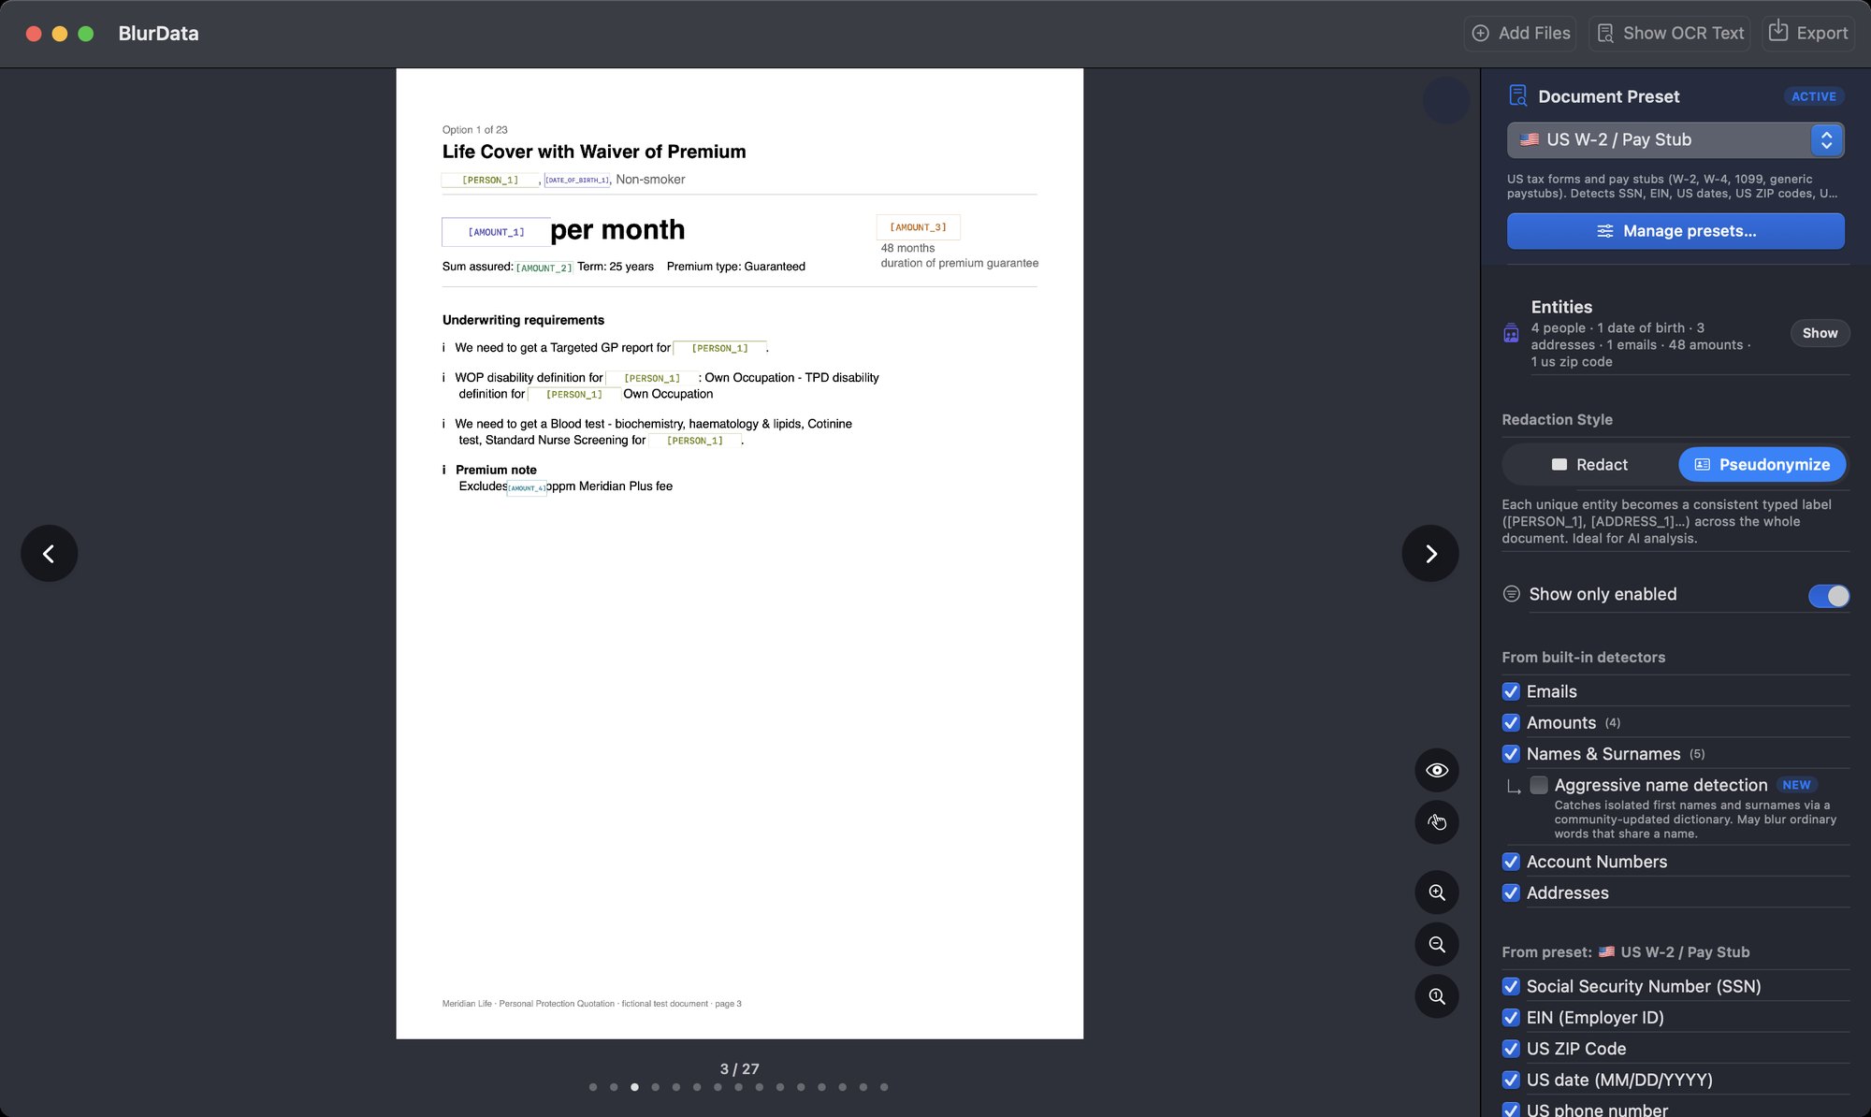Click the Entities group icon
The width and height of the screenshot is (1871, 1117).
click(x=1511, y=333)
